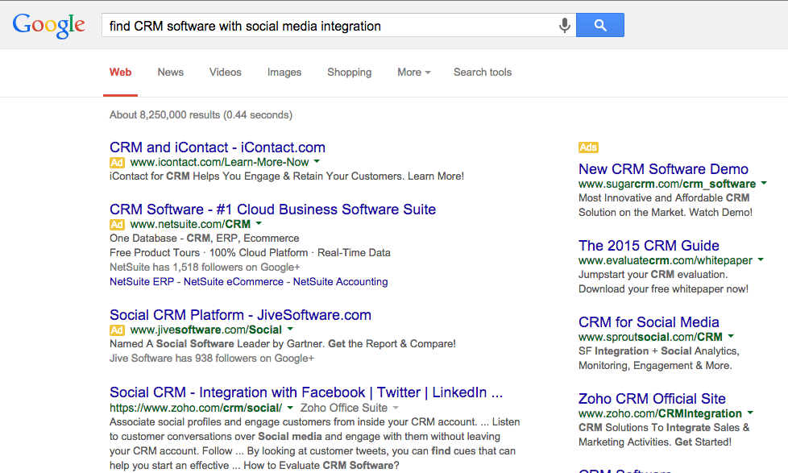Click www.netsuite.com/CRM URL text

(x=190, y=224)
